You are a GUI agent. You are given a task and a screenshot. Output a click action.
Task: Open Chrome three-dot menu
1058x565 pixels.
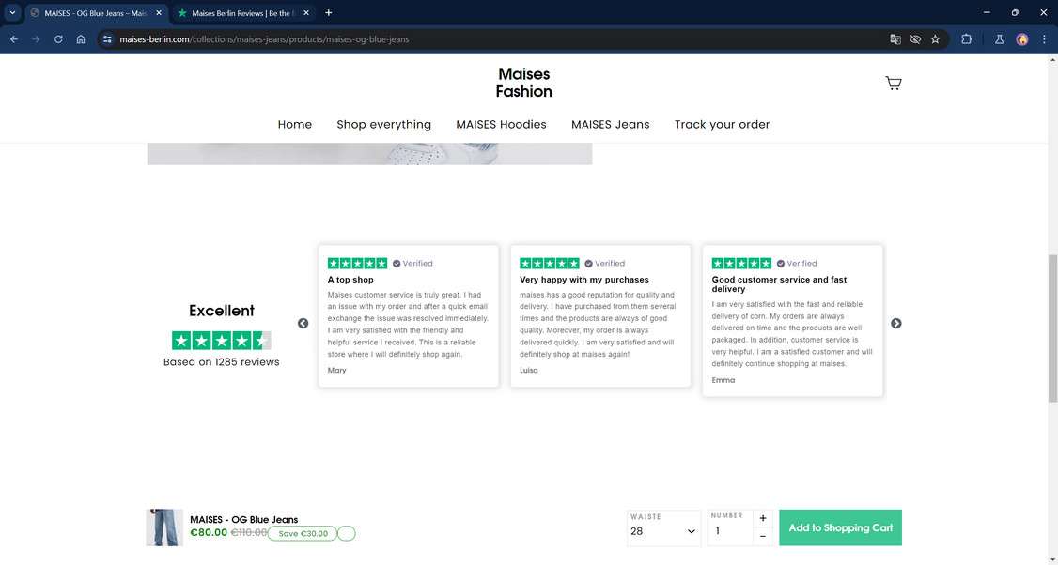pos(1044,39)
